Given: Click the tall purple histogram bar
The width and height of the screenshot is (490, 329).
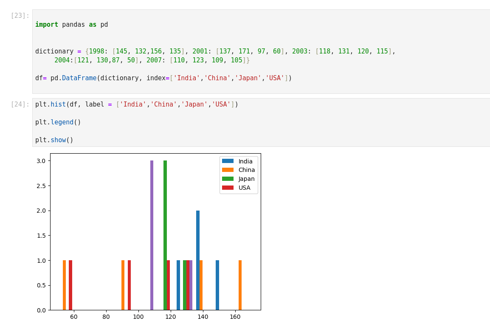Looking at the screenshot, I should tap(152, 235).
